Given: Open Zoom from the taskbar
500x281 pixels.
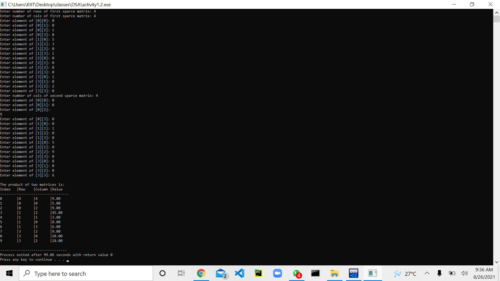Looking at the screenshot, I should tap(277, 273).
